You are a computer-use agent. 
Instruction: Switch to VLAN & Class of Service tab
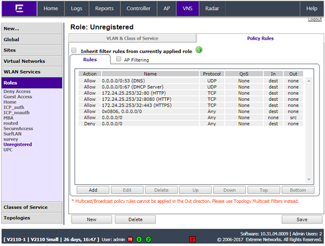(132, 38)
